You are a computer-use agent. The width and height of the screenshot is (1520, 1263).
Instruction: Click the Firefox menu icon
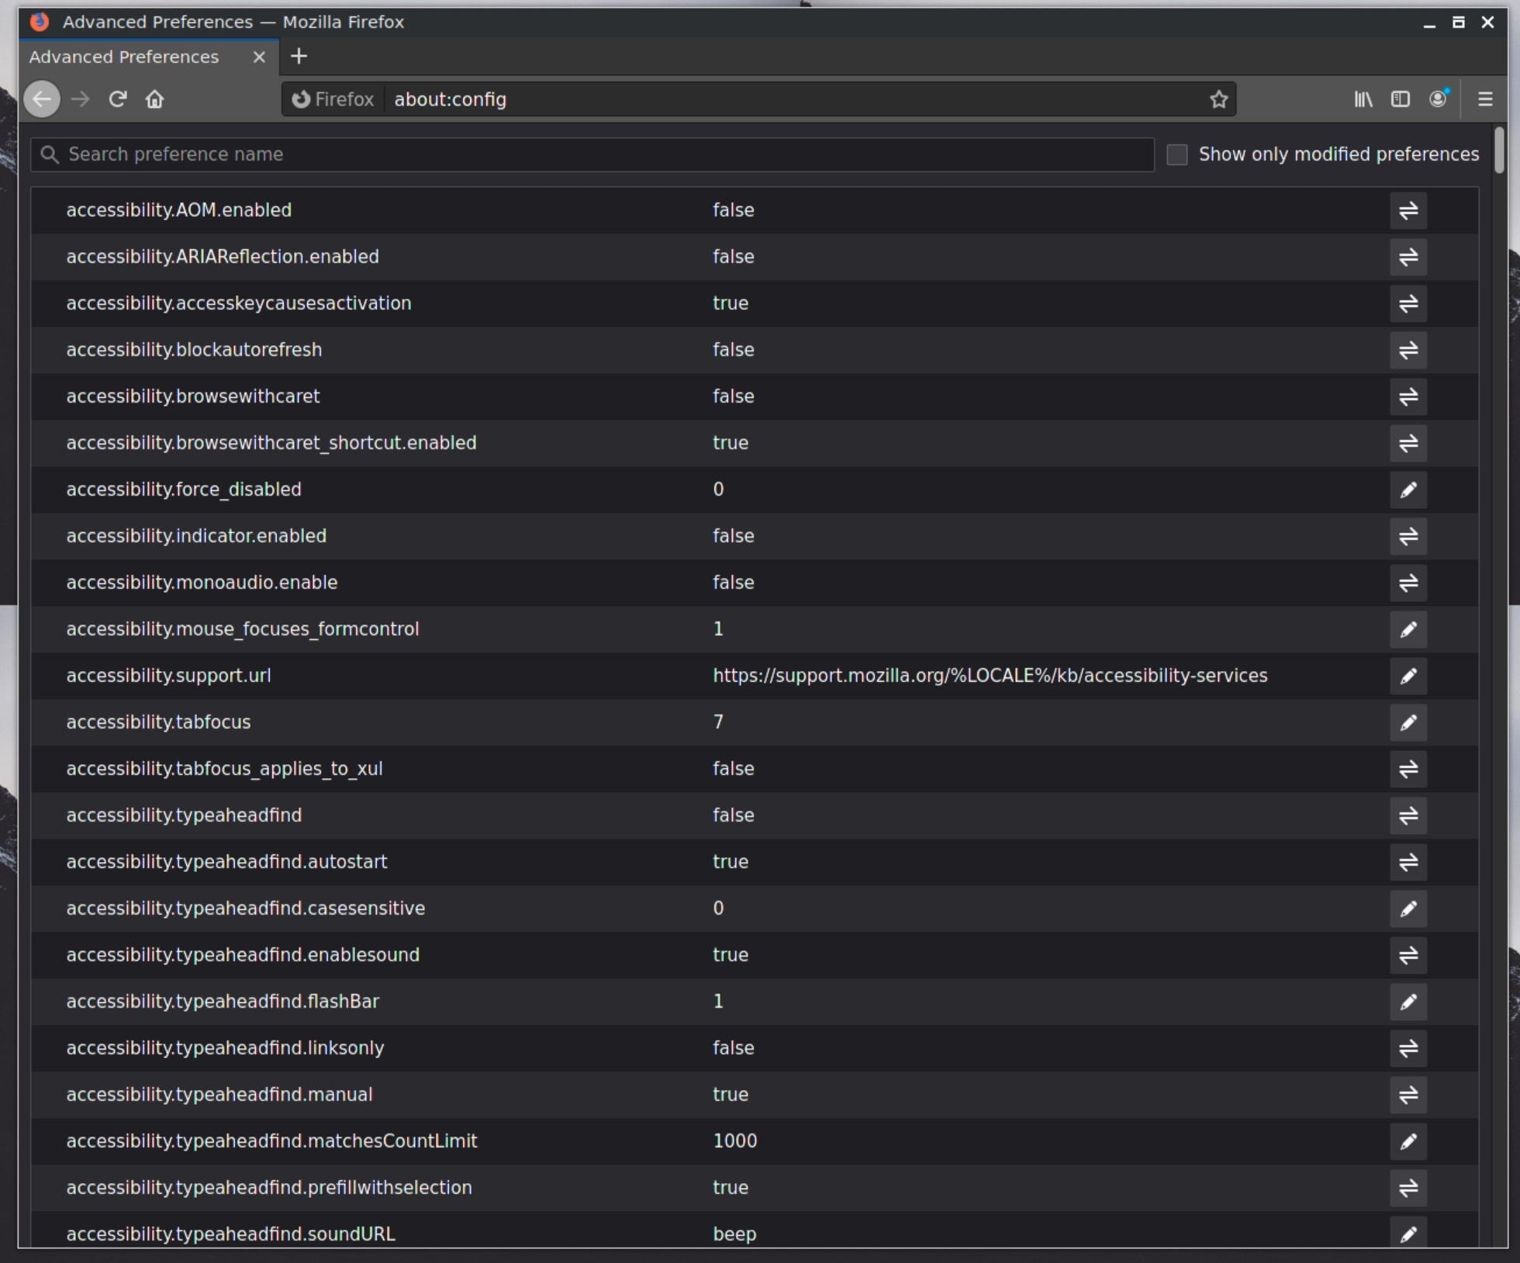[1486, 99]
